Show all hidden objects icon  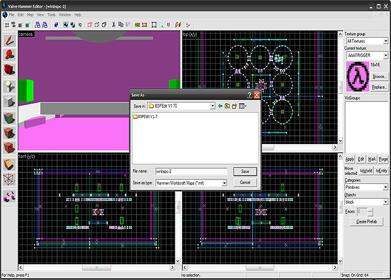pos(104,25)
